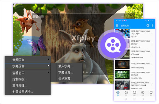The image size is (159, 104).
Task: Open the dark 1080p video thumbnail
Action: point(122,65)
